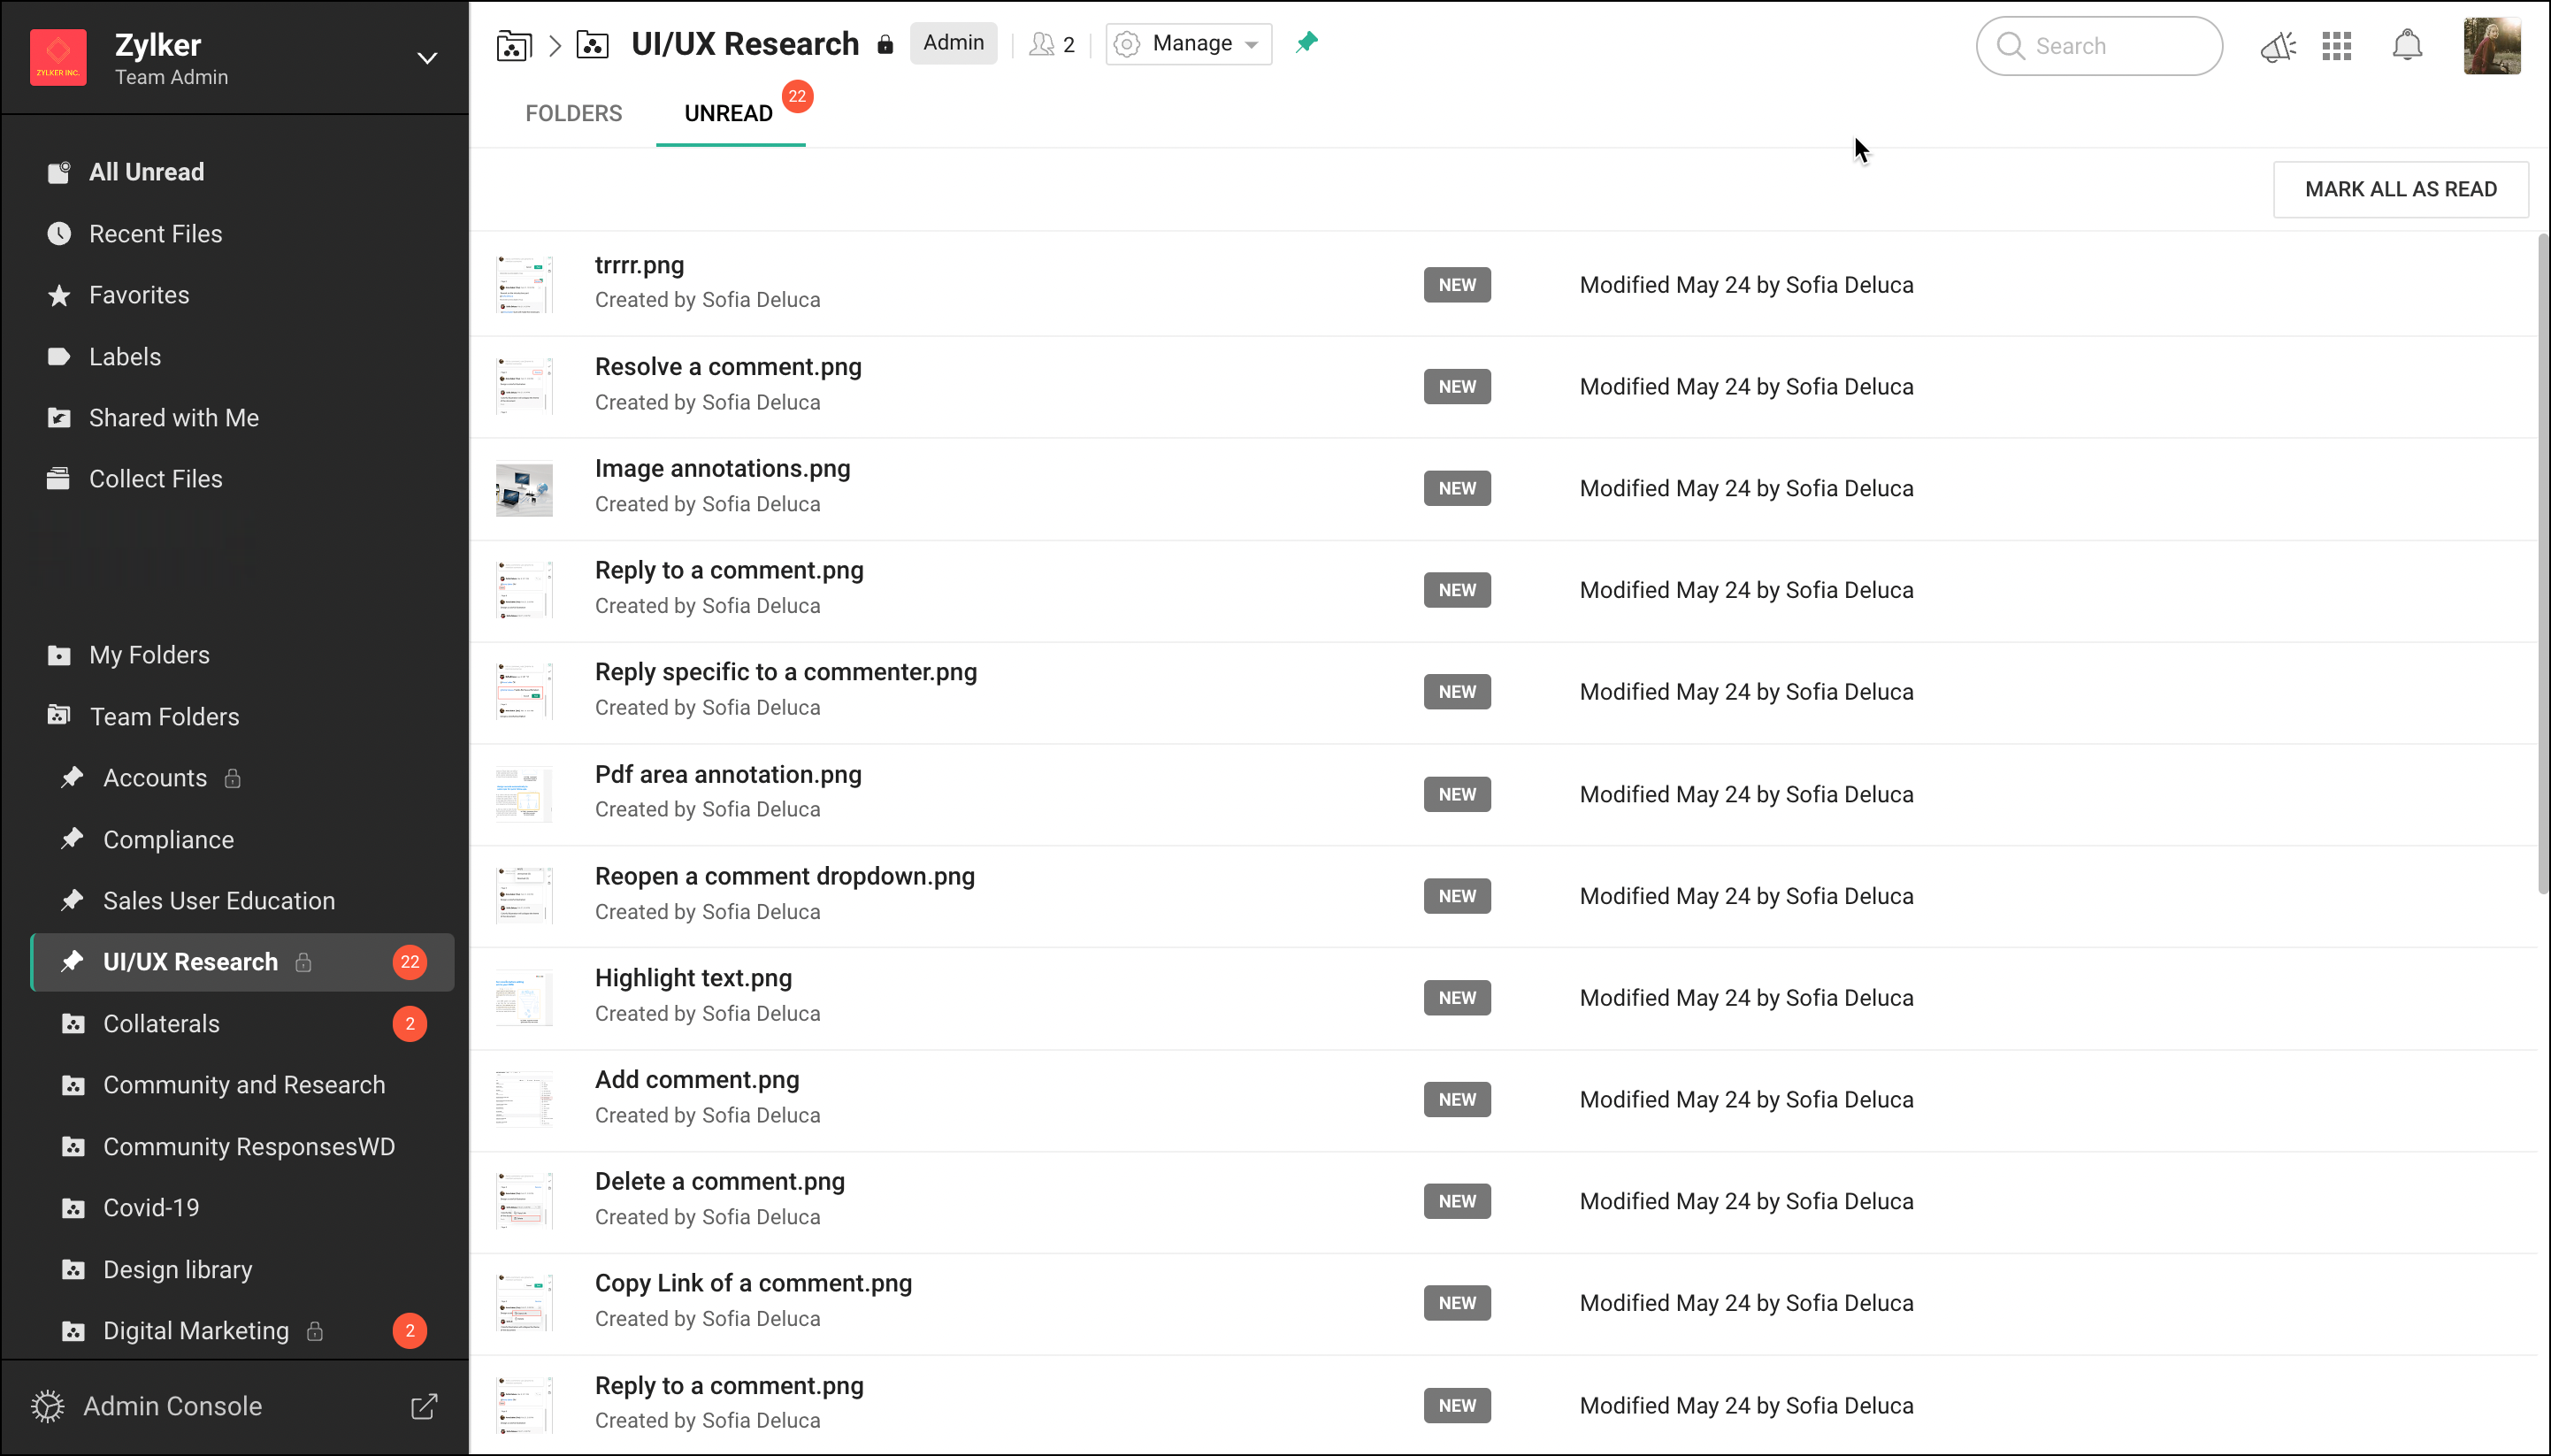Select the UNREAD tab
2551x1456 pixels.
728,113
